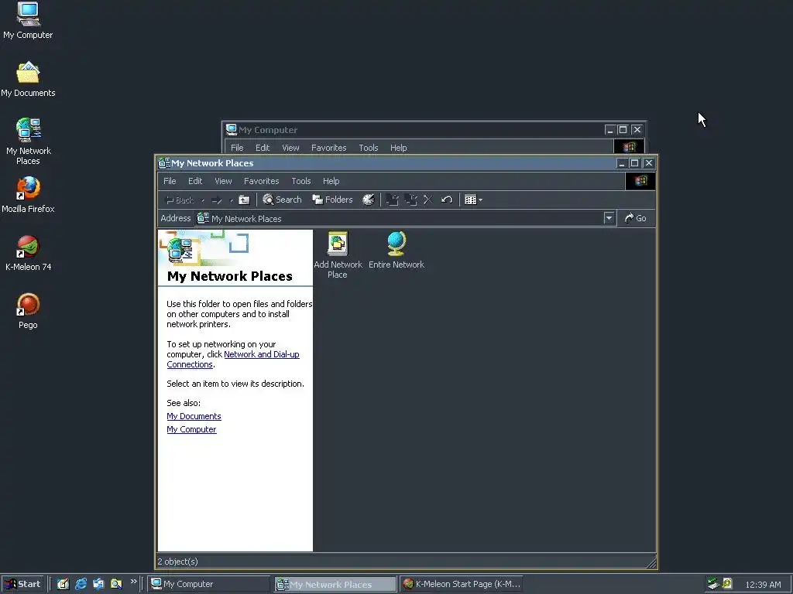This screenshot has width=793, height=594.
Task: Click My Network Places title bar icon
Action: pyautogui.click(x=164, y=163)
